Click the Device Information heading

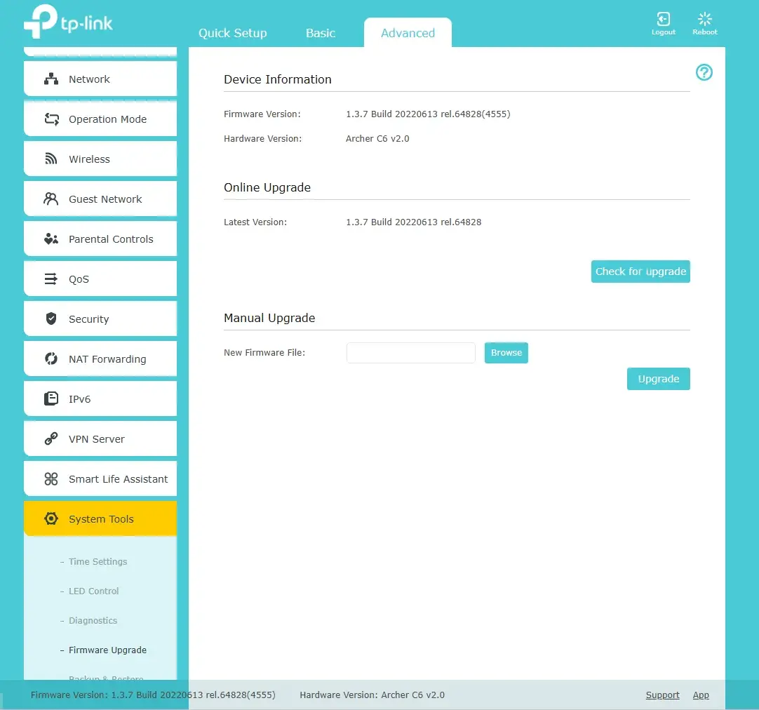(x=277, y=79)
